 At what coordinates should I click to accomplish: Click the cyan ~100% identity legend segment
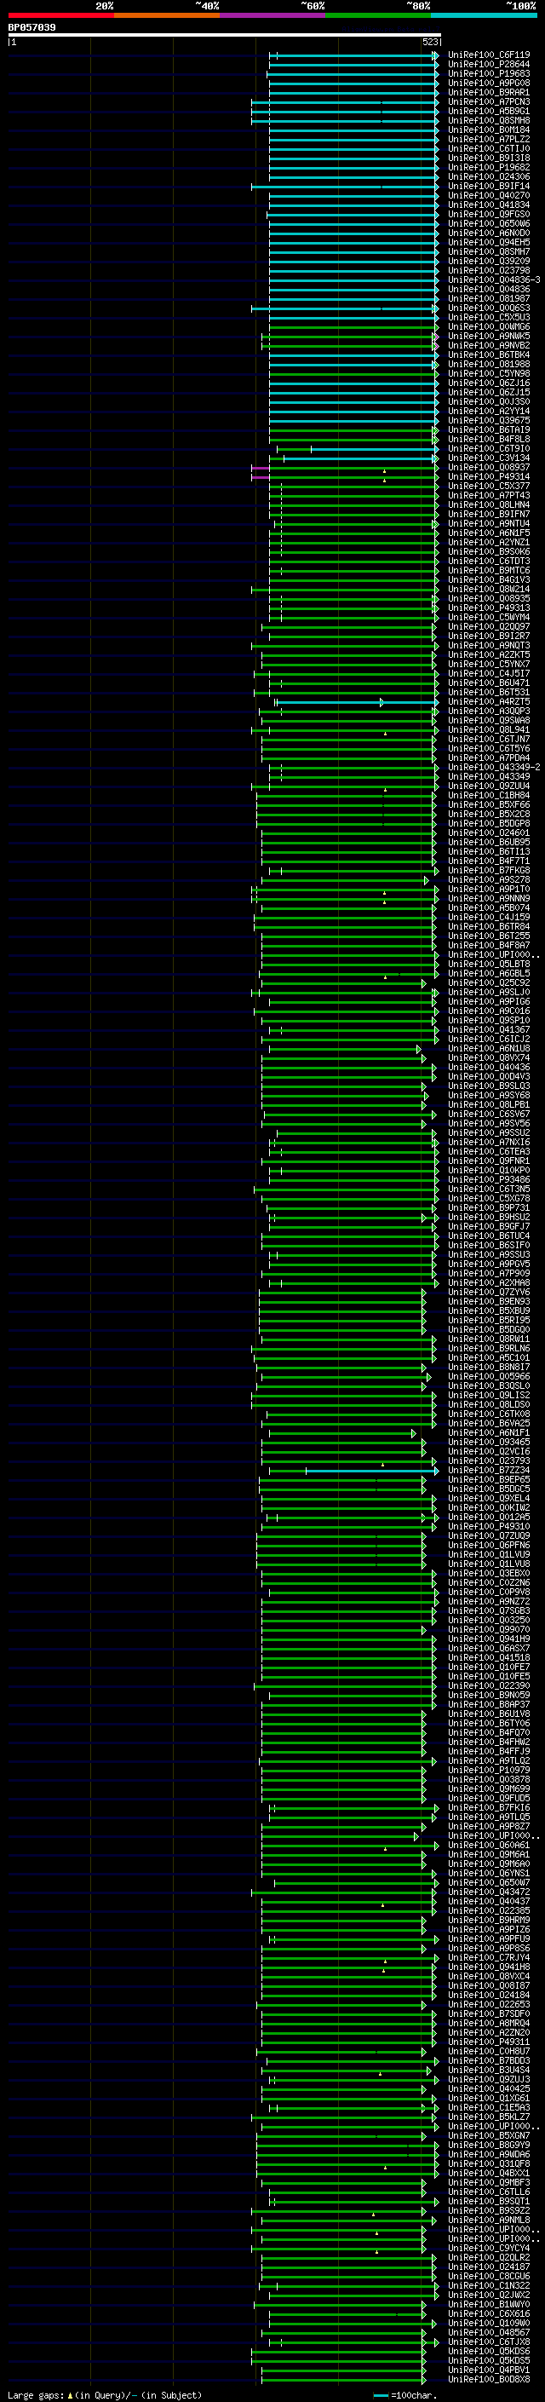484,15
